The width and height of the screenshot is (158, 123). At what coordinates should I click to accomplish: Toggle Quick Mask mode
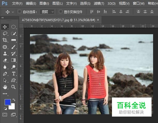point(5,115)
